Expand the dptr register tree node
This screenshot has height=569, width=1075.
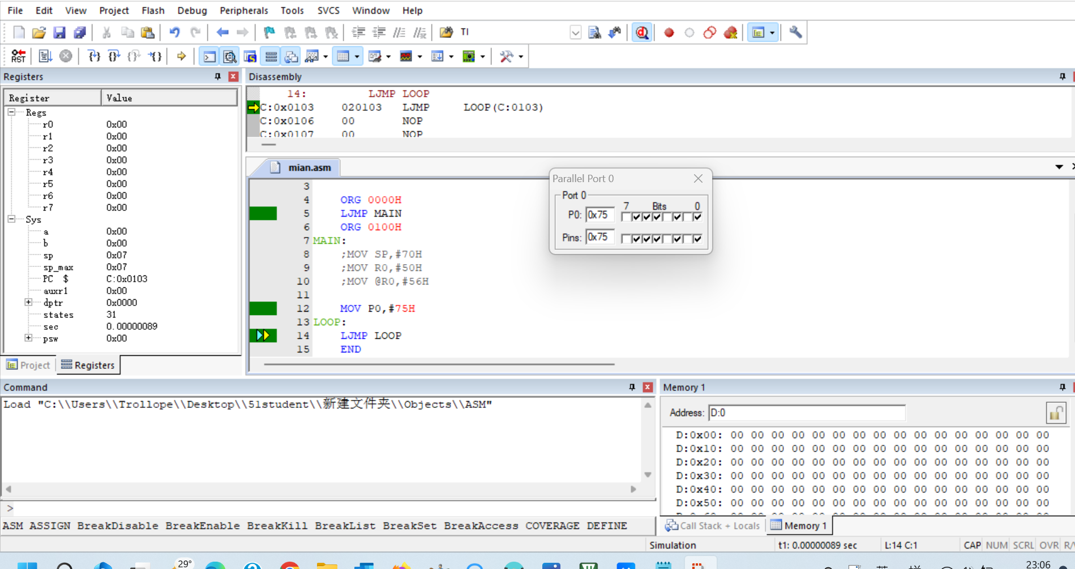pos(28,303)
